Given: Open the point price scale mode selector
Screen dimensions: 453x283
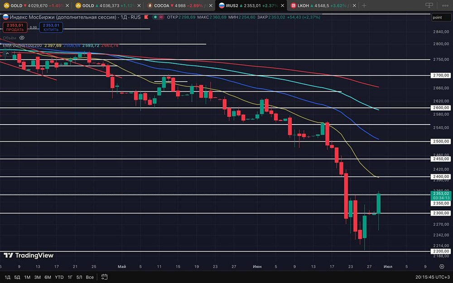Looking at the screenshot, I should pyautogui.click(x=441, y=17).
